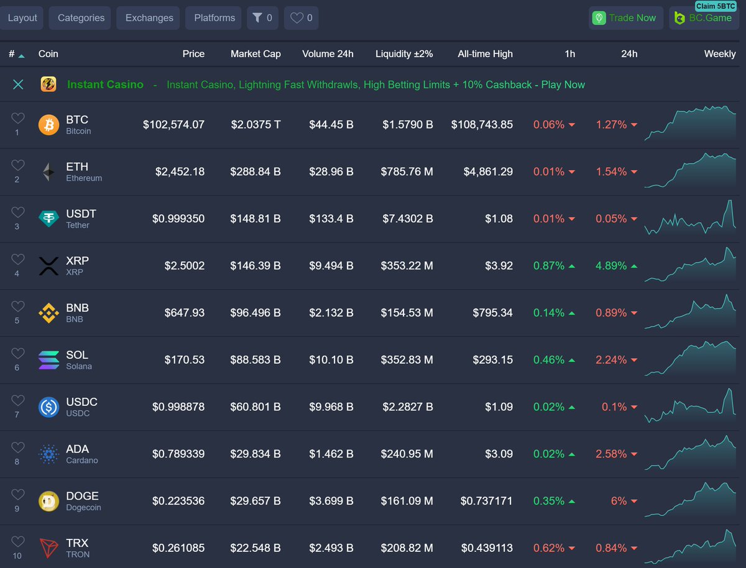Screen dimensions: 746x568
Task: Sort by All-time High column header
Action: click(485, 54)
